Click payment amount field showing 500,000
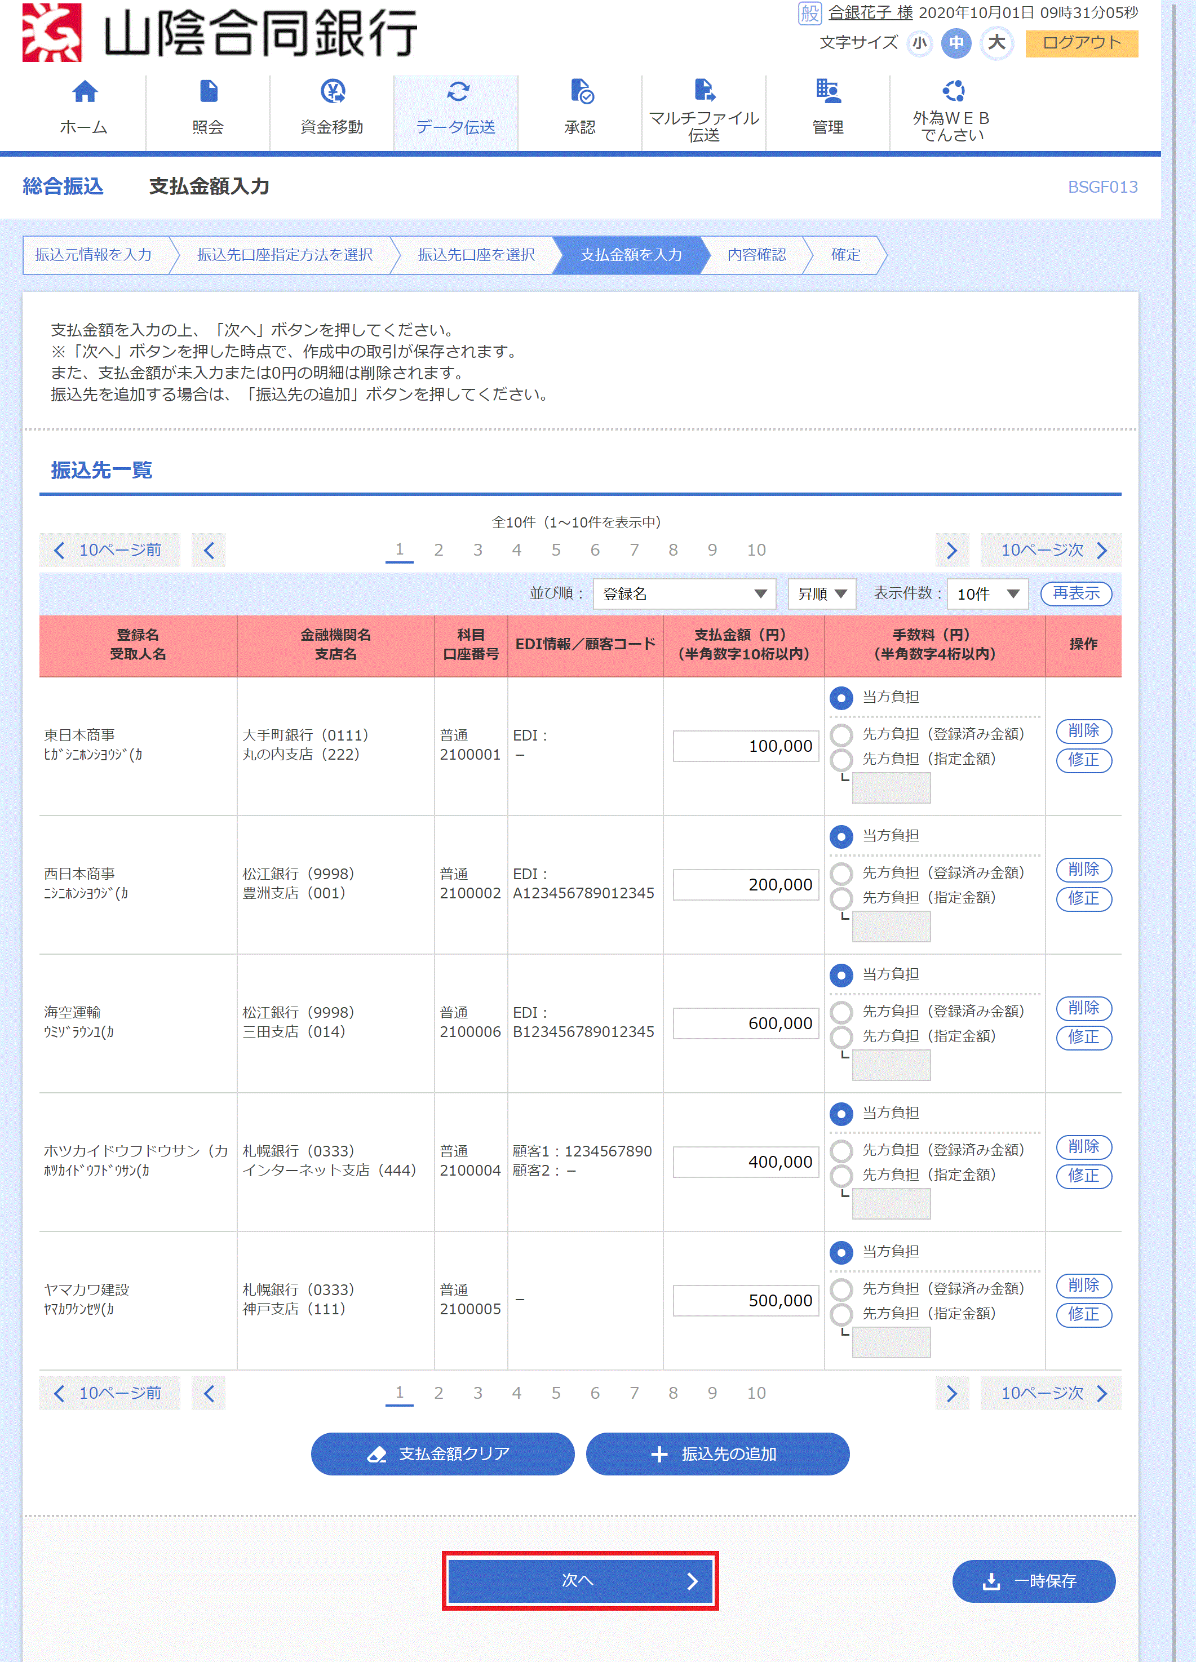The image size is (1196, 1662). [745, 1300]
